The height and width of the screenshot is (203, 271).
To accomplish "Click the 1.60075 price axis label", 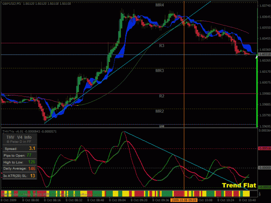I will tap(265, 82).
